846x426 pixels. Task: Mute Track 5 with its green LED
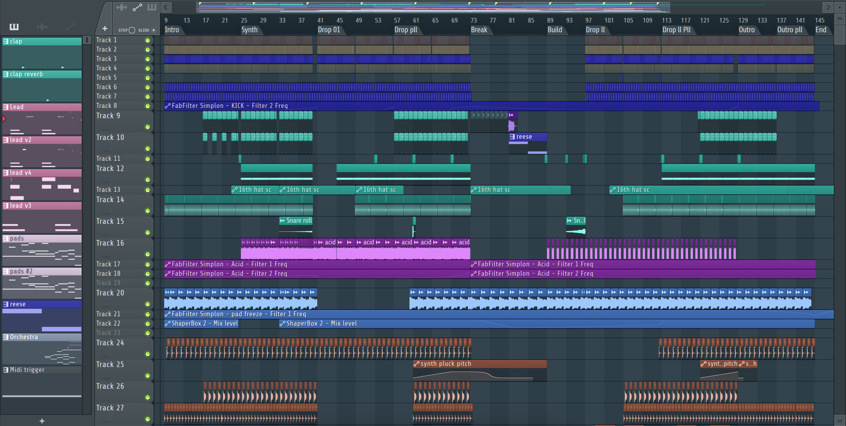point(147,78)
